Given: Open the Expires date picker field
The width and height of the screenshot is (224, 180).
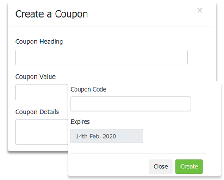Looking at the screenshot, I should (106, 136).
